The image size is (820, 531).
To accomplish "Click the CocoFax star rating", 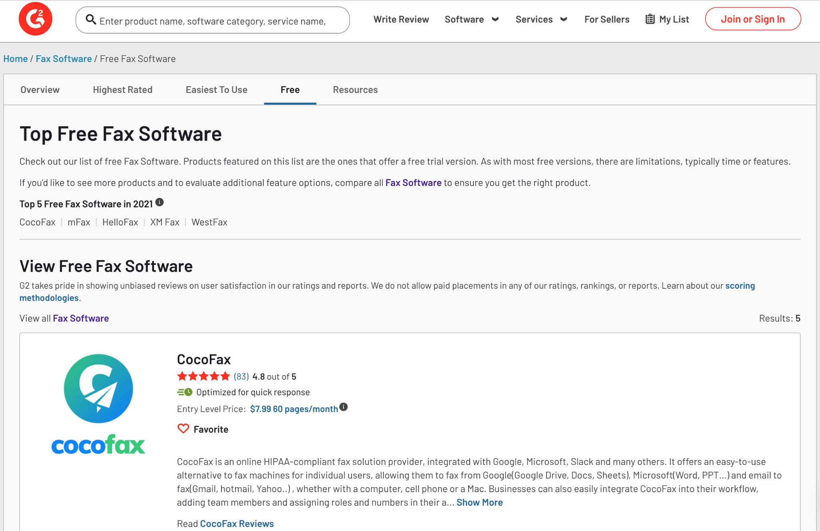I will tap(203, 376).
